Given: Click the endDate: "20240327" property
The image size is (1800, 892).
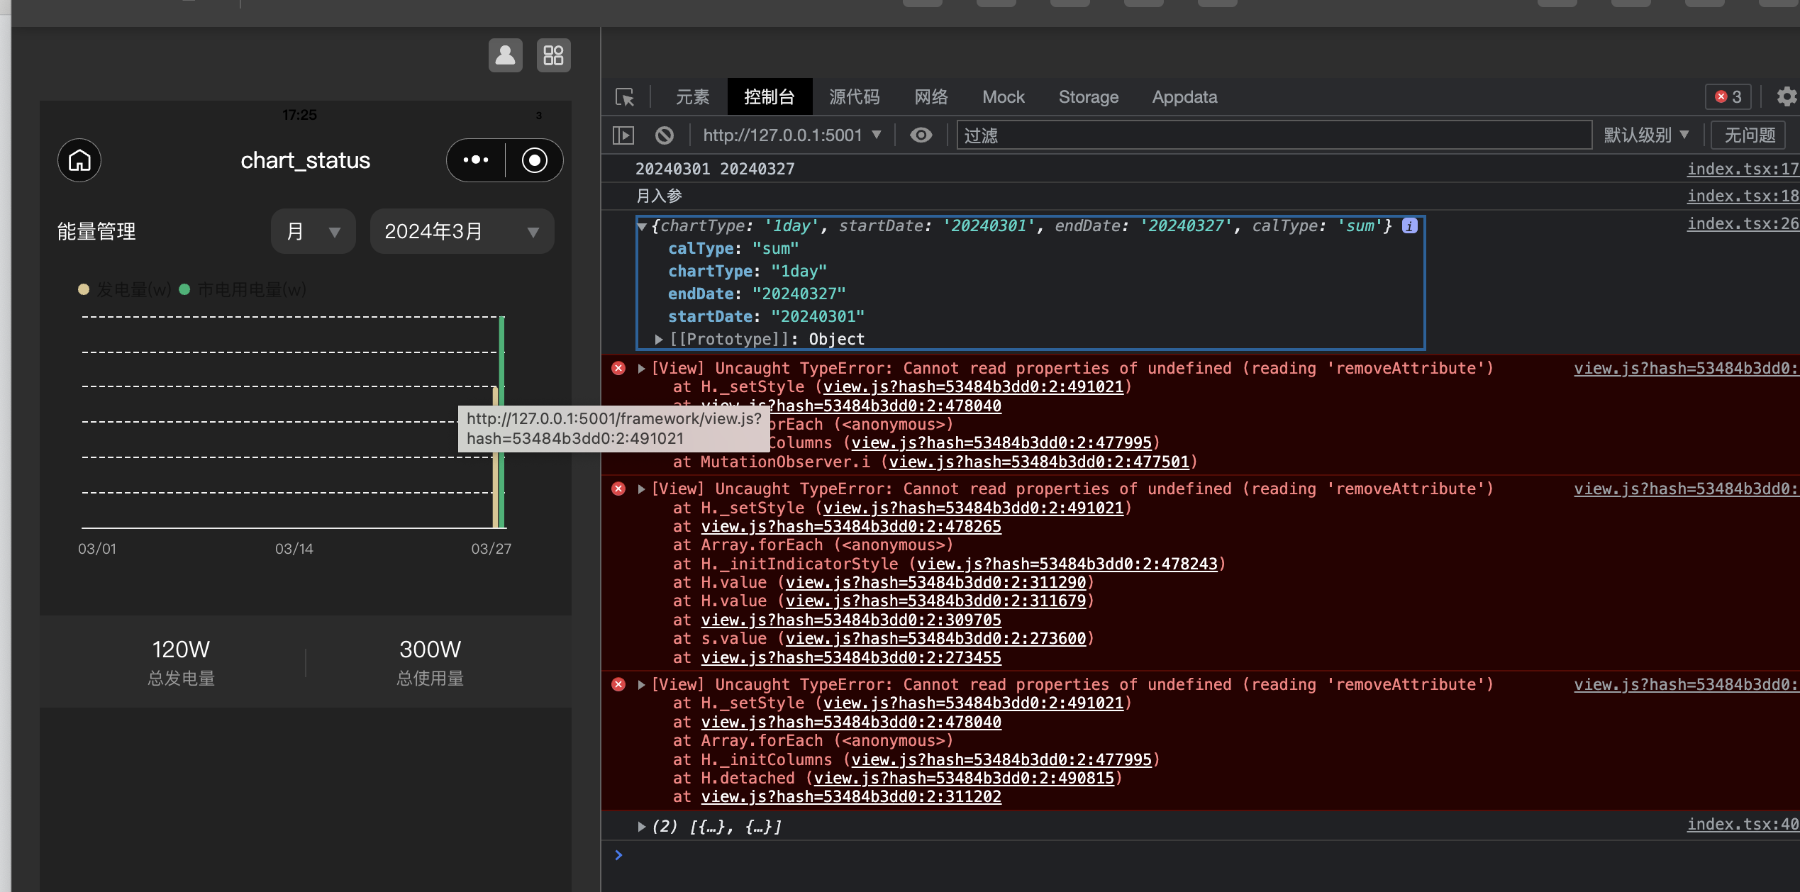Looking at the screenshot, I should tap(757, 294).
